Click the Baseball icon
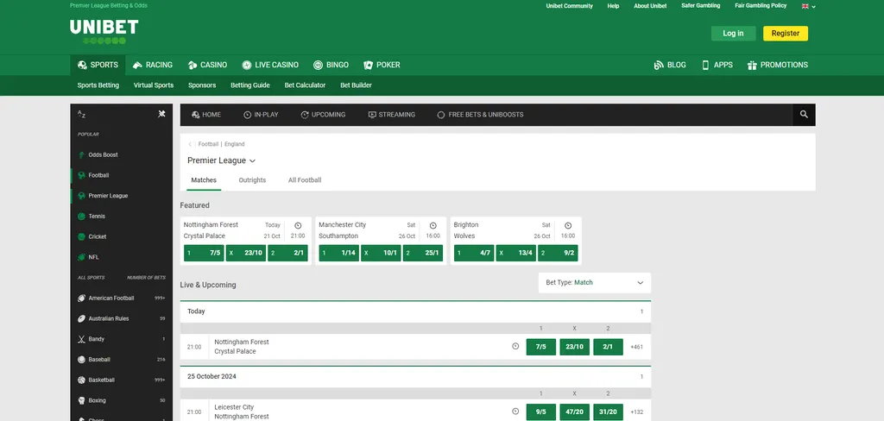 pyautogui.click(x=81, y=360)
